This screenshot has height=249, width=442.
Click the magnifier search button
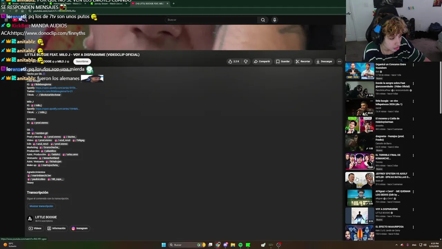tap(263, 20)
